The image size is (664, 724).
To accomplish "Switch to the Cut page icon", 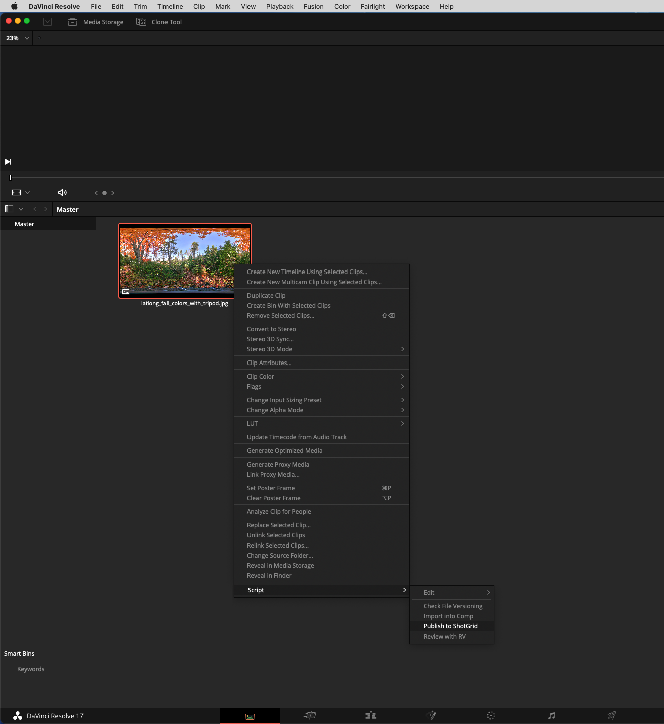I will (310, 715).
